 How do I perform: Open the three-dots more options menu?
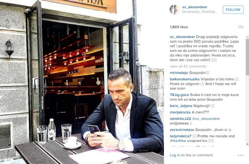pyautogui.click(x=241, y=155)
